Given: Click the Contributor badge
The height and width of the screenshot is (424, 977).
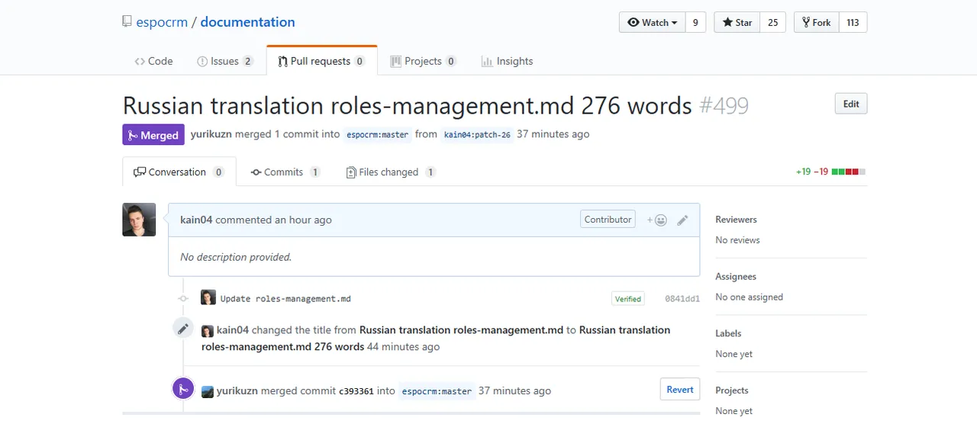Looking at the screenshot, I should click(x=608, y=220).
